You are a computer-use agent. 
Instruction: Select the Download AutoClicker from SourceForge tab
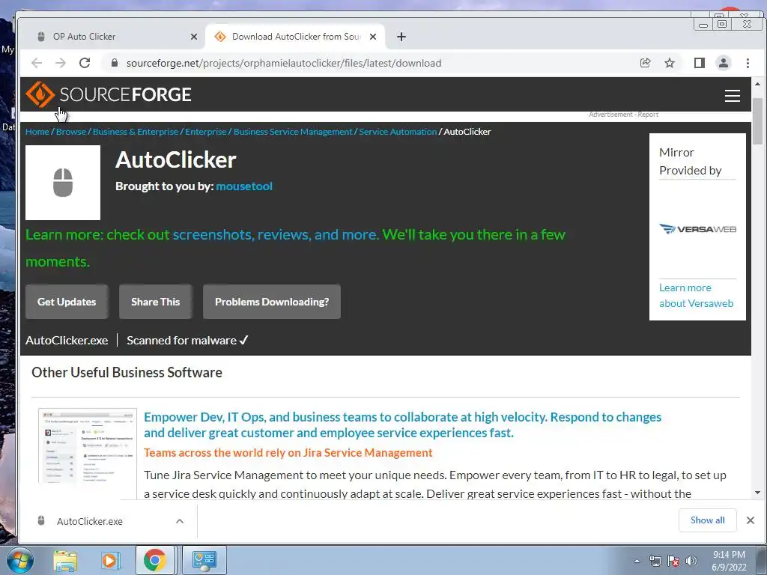pyautogui.click(x=296, y=37)
